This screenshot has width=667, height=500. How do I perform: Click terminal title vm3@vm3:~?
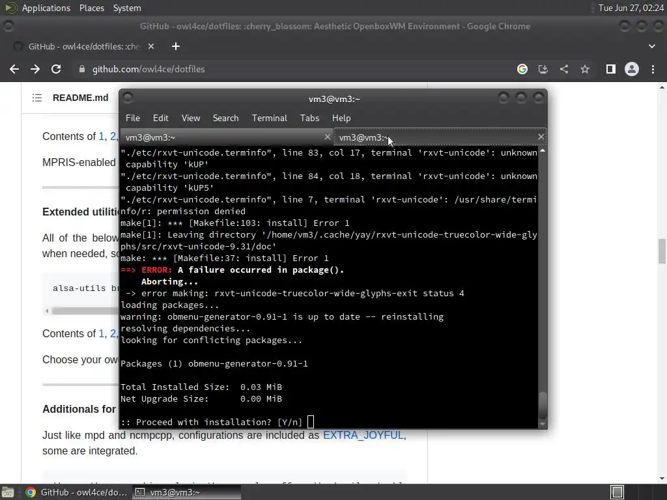(x=334, y=99)
